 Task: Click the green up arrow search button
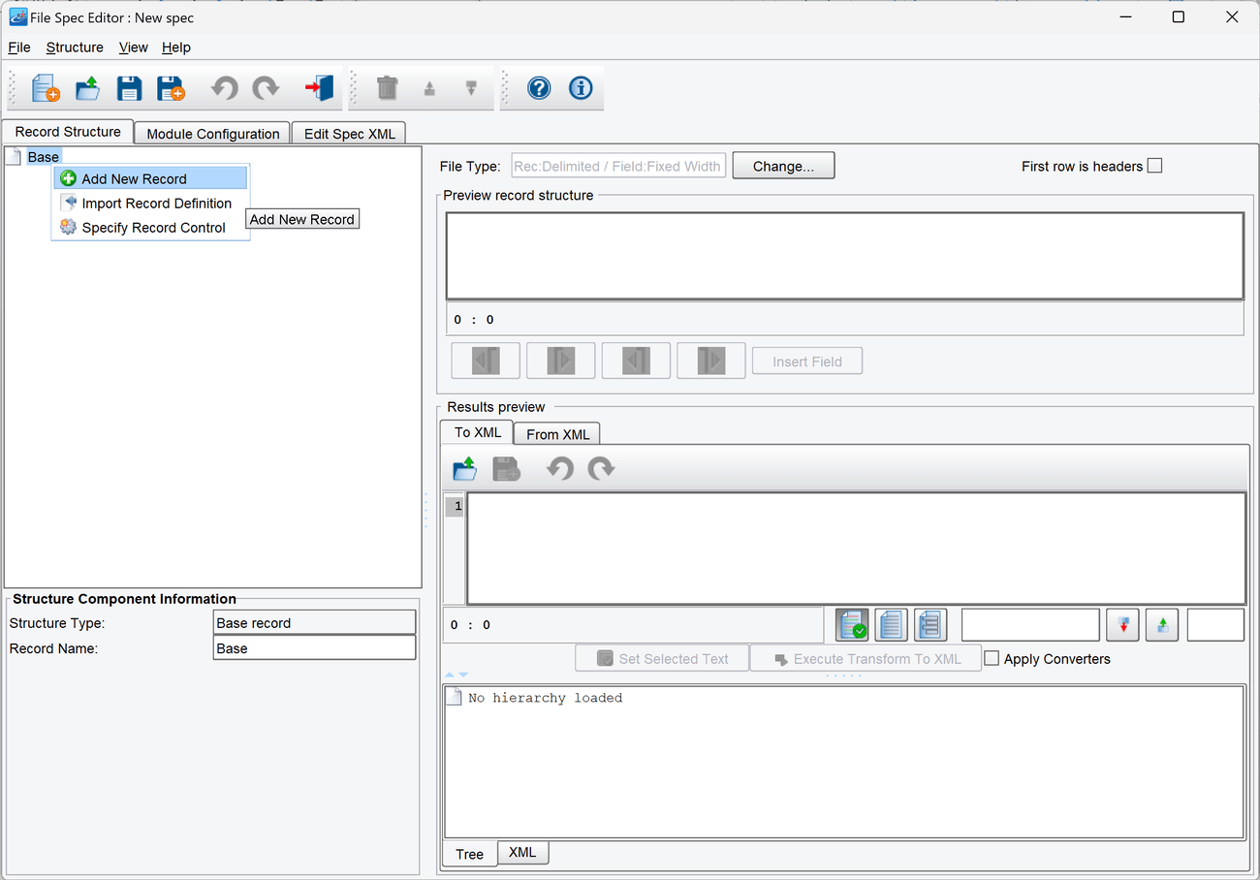point(1162,625)
